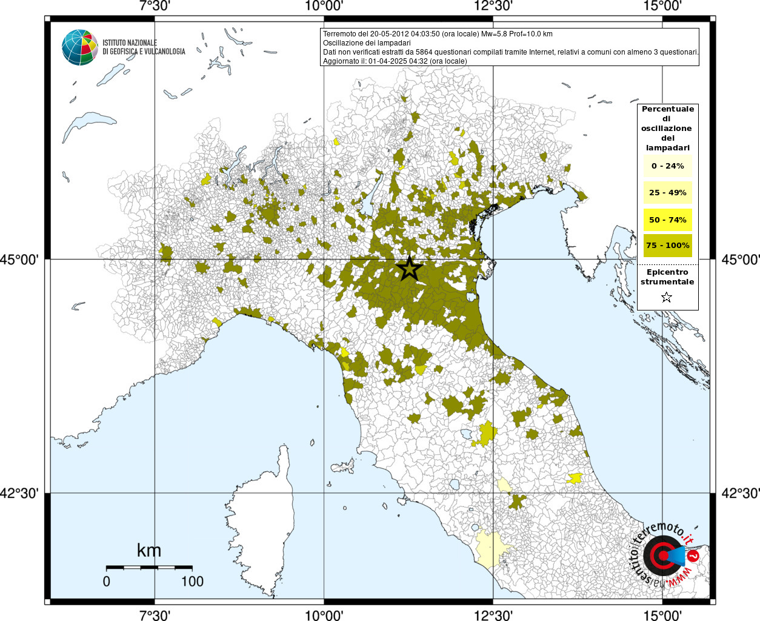This screenshot has width=760, height=621.
Task: Click the black-and-white scale bar
Action: (149, 568)
